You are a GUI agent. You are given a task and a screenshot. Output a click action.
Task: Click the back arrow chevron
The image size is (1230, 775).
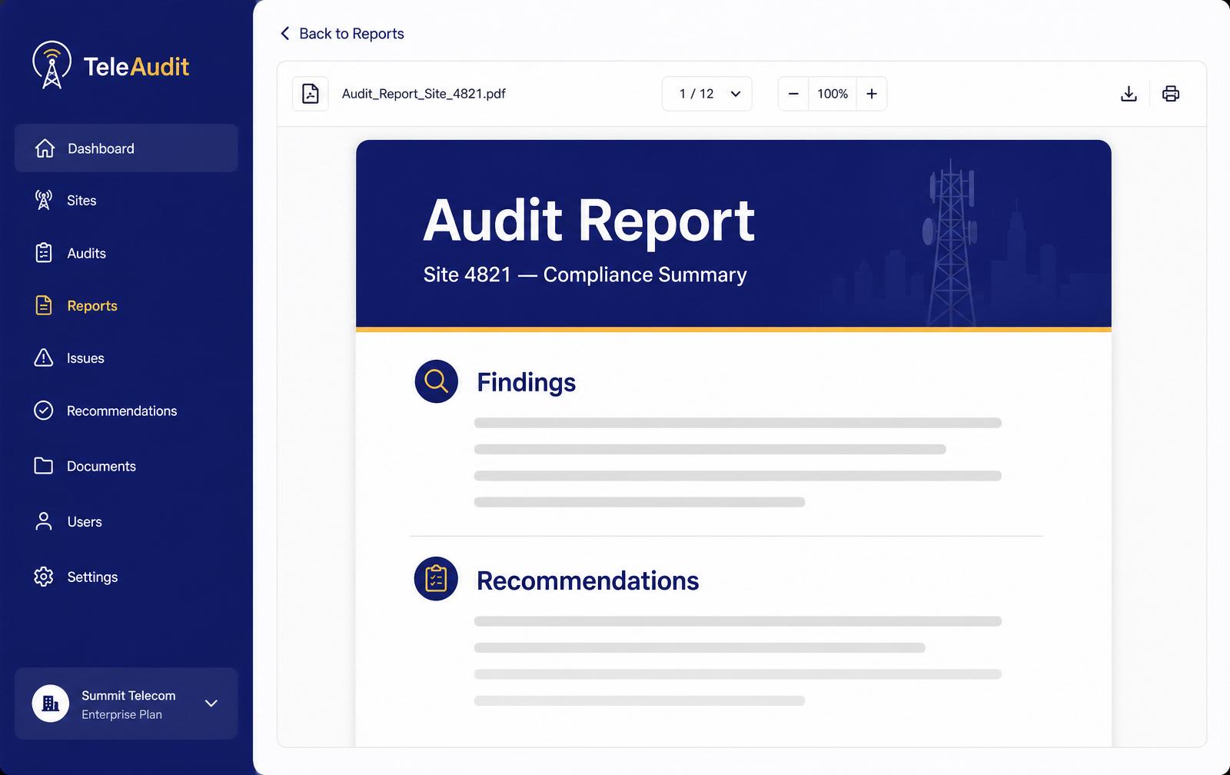[x=285, y=33]
